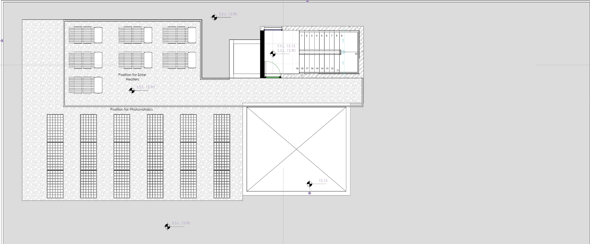Click the 13.15 level marker on the crossed roof
590x244 pixels.
pyautogui.click(x=310, y=184)
